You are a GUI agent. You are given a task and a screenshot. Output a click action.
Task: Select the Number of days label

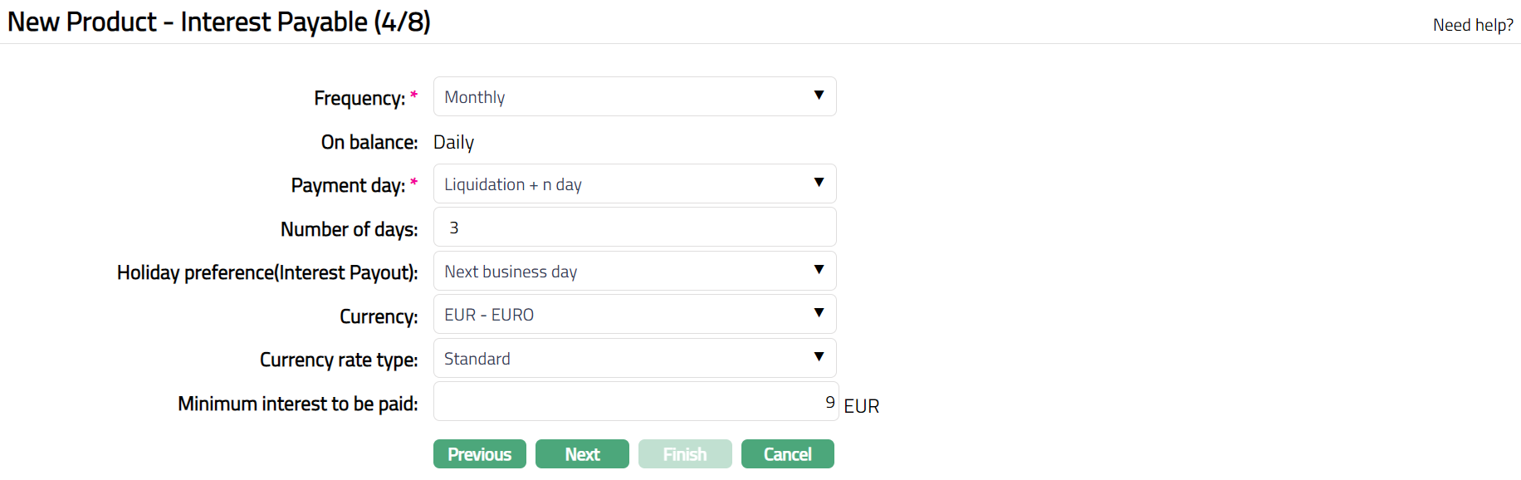click(349, 229)
